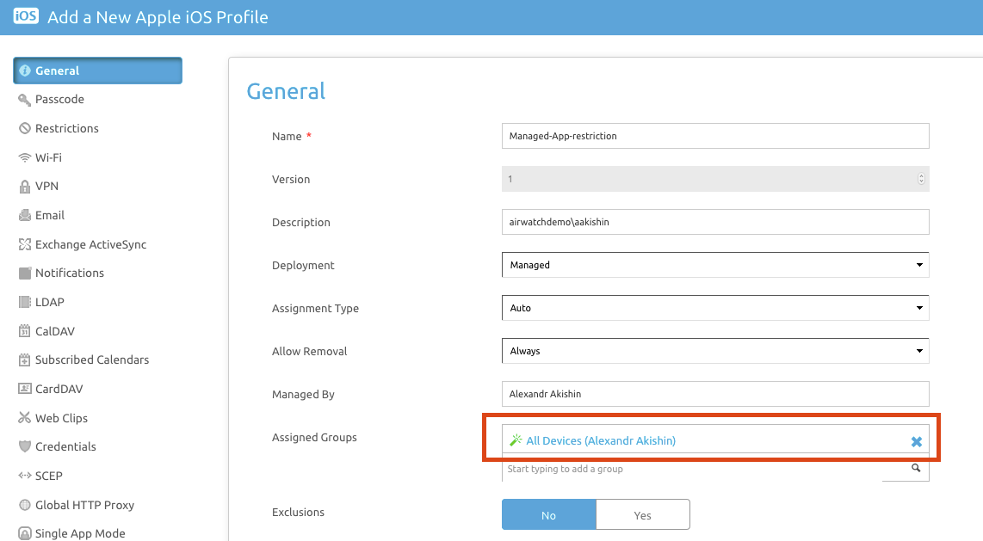This screenshot has width=983, height=541.
Task: Click the VPN padlock icon
Action: [x=24, y=187]
